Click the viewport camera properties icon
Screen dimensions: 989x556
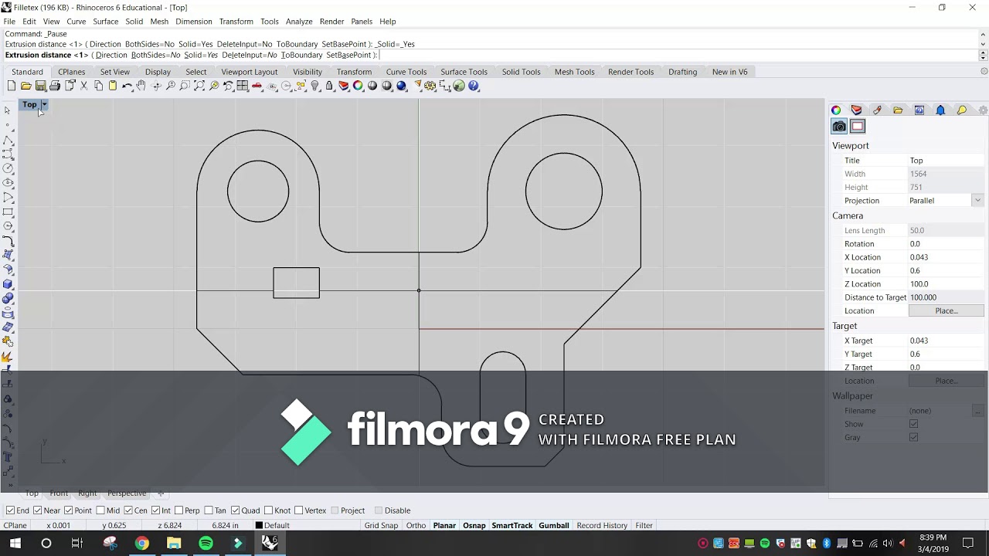click(x=839, y=127)
